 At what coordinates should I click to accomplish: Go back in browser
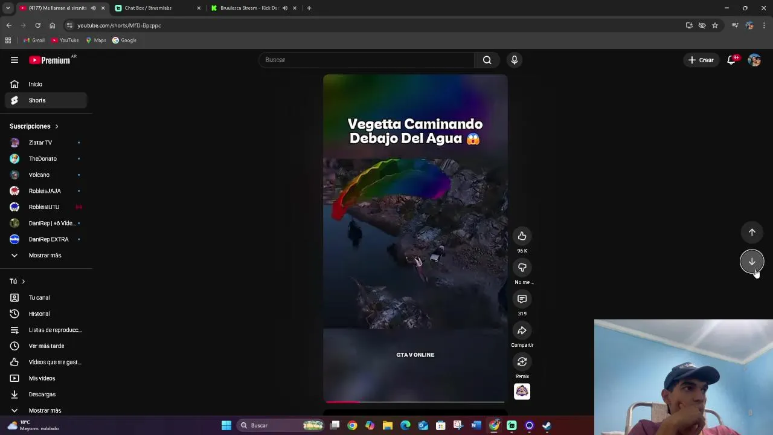pos(8,25)
